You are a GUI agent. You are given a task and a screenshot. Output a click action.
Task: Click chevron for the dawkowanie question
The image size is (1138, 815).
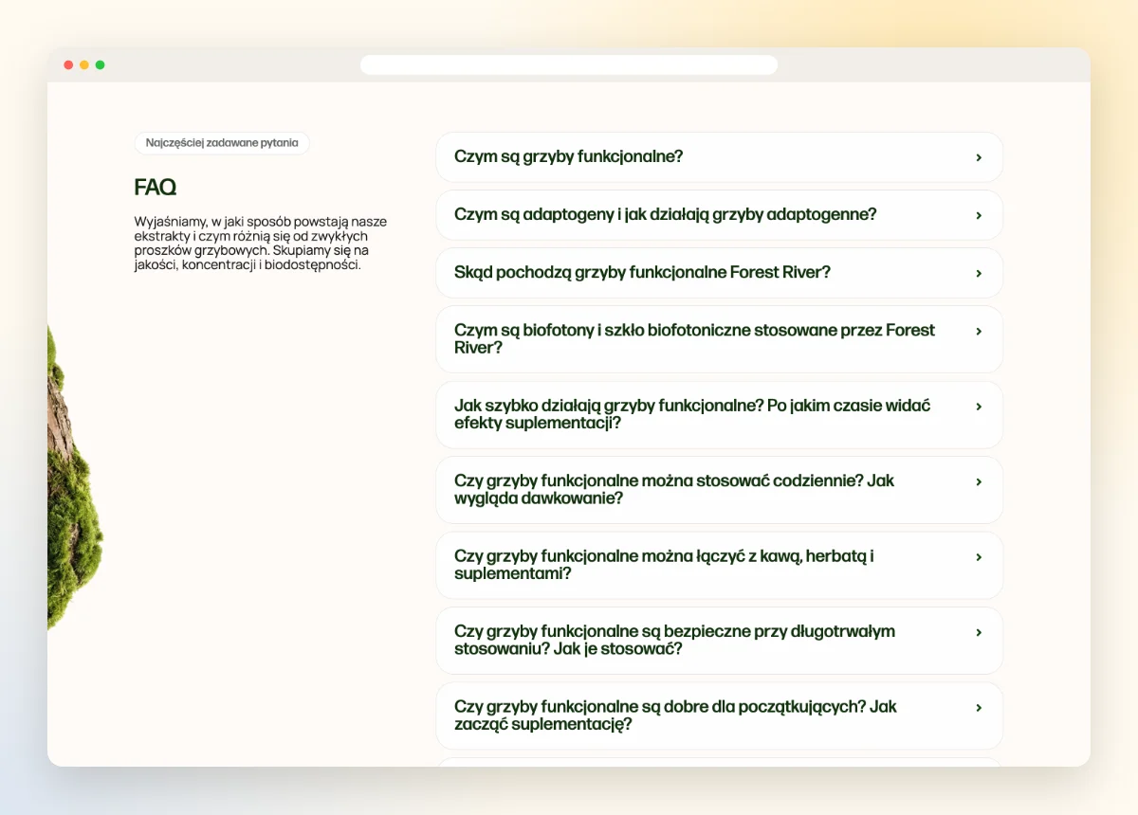pos(979,481)
